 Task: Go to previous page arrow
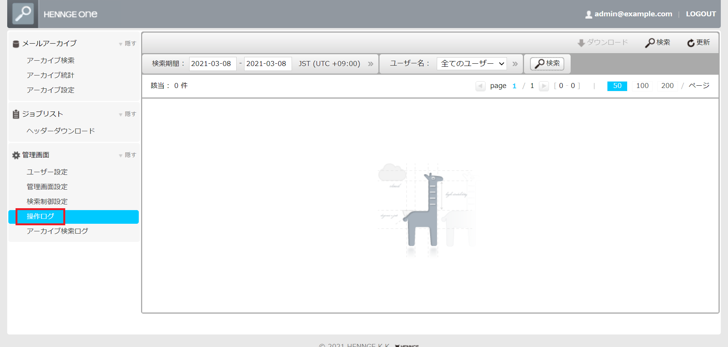click(x=480, y=86)
